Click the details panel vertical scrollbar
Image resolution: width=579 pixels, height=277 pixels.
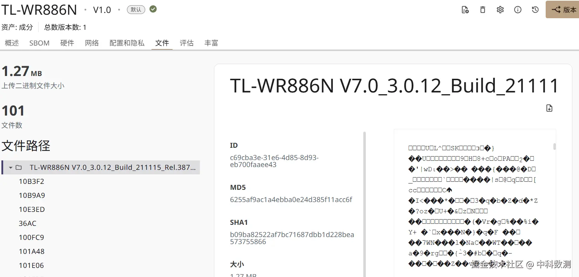pyautogui.click(x=365, y=205)
